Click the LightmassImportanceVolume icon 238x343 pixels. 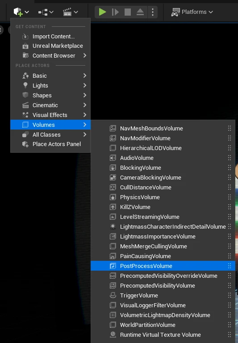click(x=113, y=236)
